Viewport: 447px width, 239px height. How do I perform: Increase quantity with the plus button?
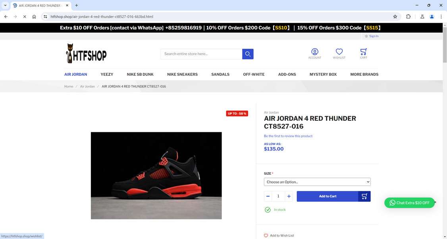(289, 196)
